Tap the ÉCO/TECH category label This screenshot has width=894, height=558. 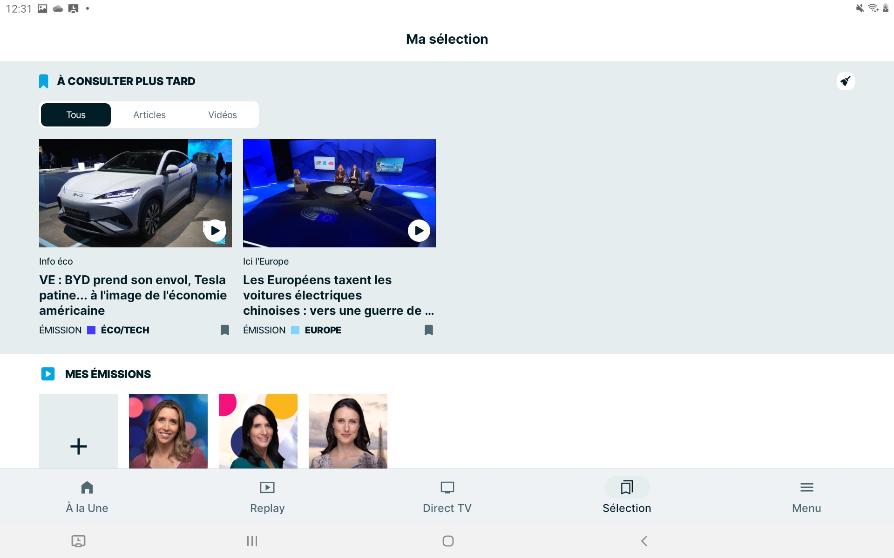point(125,330)
